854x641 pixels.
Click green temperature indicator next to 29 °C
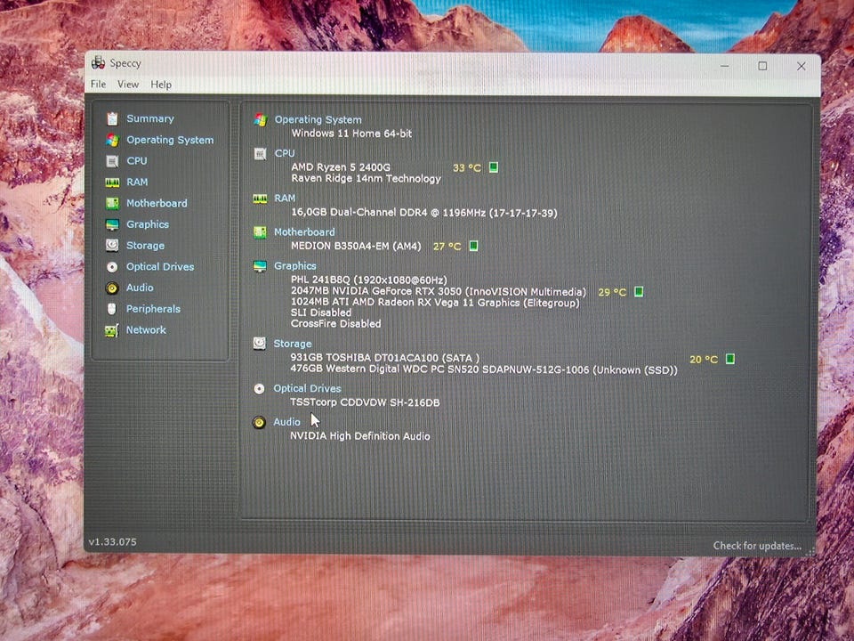tap(639, 292)
